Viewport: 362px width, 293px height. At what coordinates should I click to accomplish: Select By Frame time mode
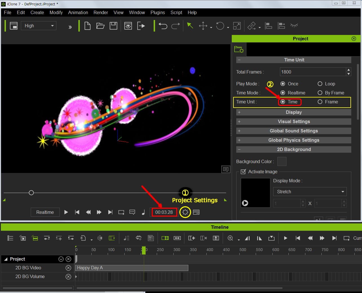coord(320,93)
